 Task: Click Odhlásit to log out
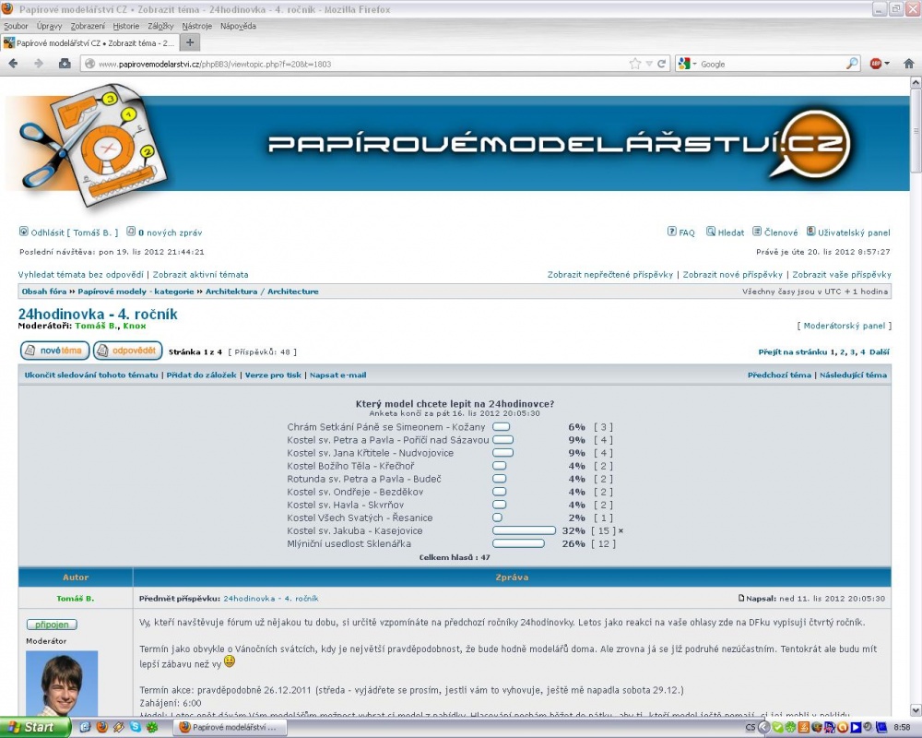point(47,232)
